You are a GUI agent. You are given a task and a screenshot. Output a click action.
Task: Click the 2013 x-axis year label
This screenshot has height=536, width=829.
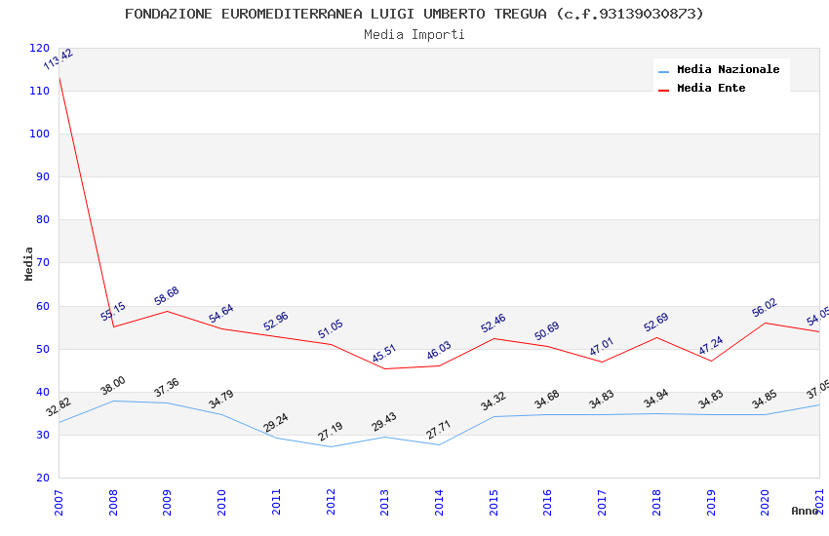(385, 503)
